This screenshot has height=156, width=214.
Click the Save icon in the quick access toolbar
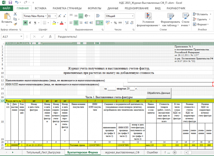pyautogui.click(x=10, y=2)
